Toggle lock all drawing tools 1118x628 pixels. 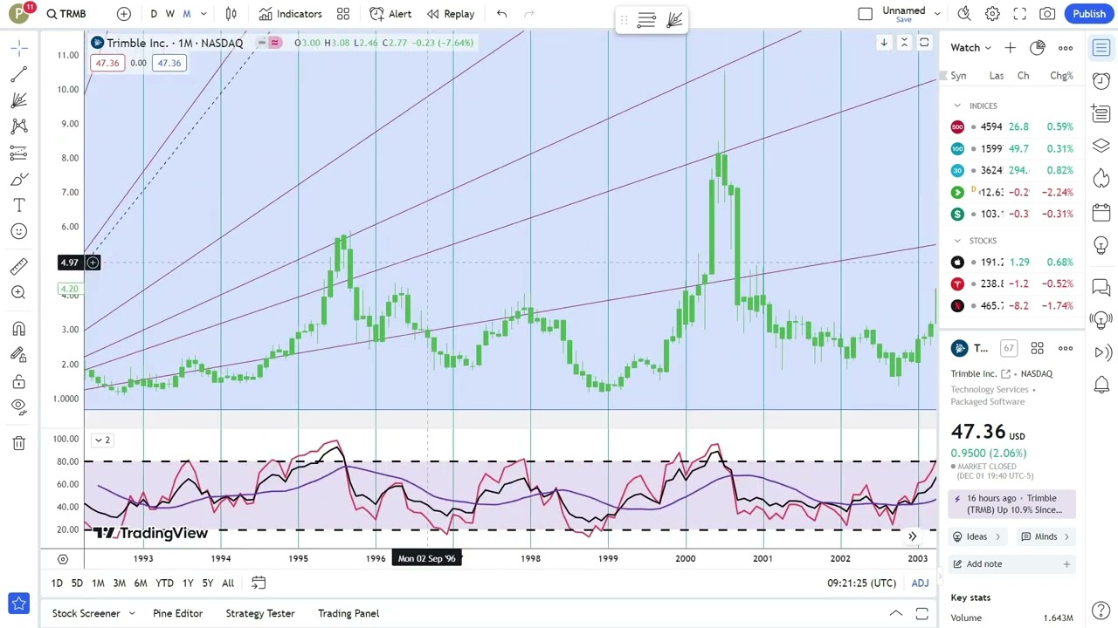pyautogui.click(x=19, y=381)
